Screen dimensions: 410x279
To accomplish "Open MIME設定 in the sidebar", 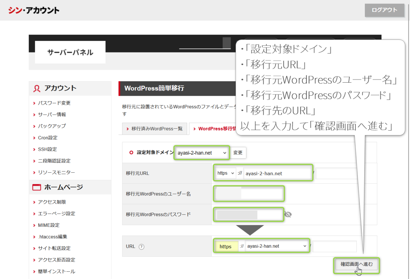I will pos(49,225).
